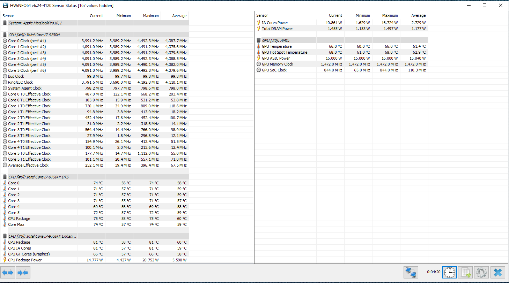Select the Core 0 T0 Effective Clock label
This screenshot has width=509, height=283.
click(x=29, y=94)
